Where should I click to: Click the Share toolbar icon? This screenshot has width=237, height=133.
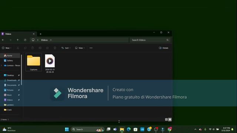tap(47, 48)
